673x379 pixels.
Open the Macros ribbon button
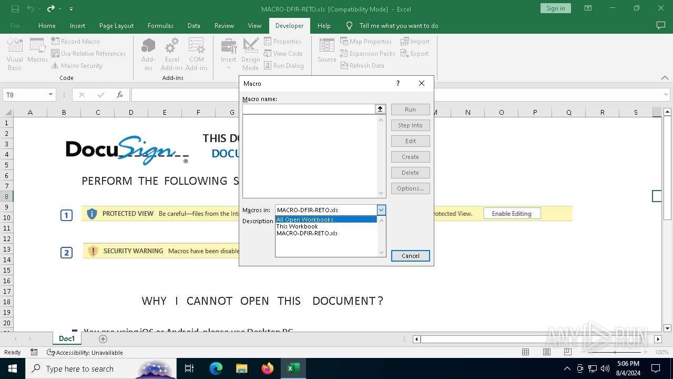[x=37, y=51]
